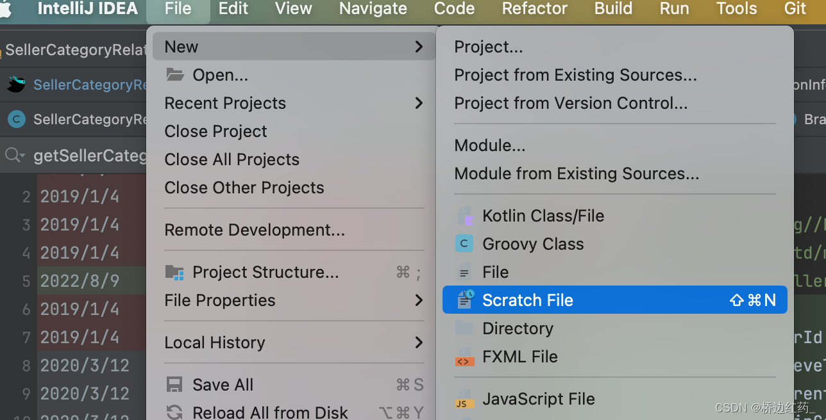
Task: Open the Apple system menu
Action: point(6,9)
